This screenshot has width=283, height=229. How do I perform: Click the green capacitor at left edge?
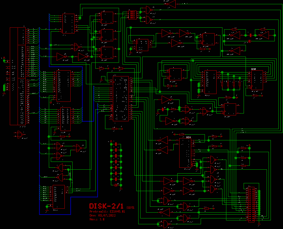[x=5, y=88]
